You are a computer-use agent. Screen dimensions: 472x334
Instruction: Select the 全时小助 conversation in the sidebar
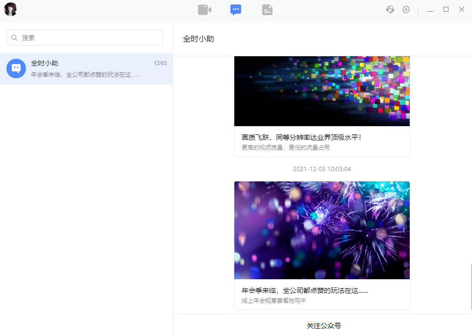[86, 68]
